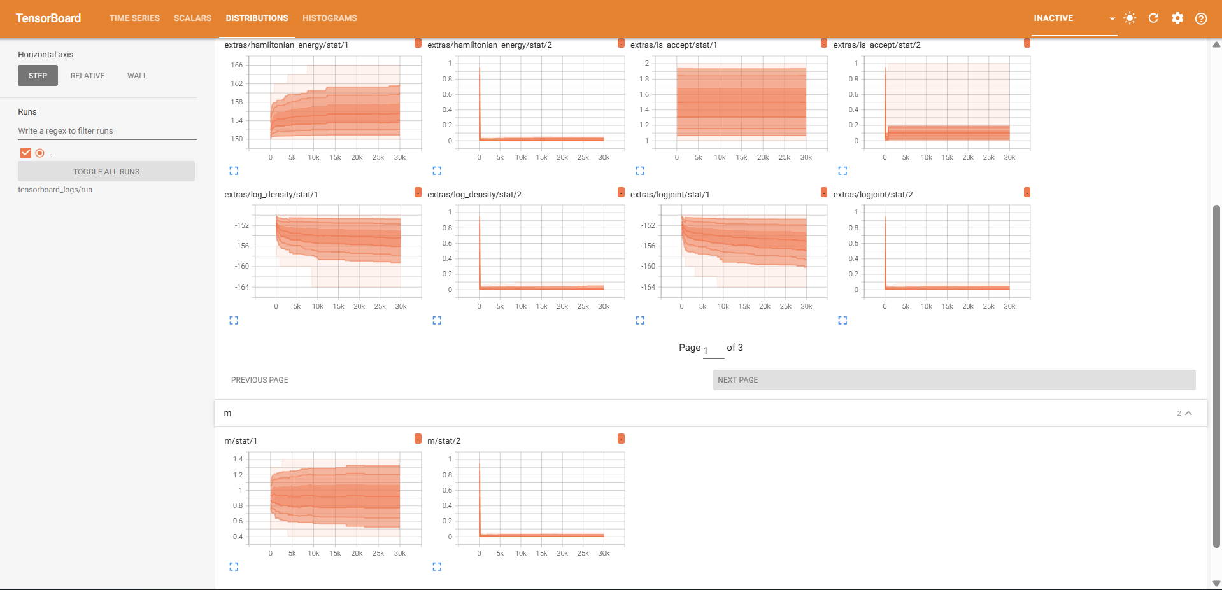Expand the extras/logjoint/stat/2 chart to fullscreen

tap(842, 320)
